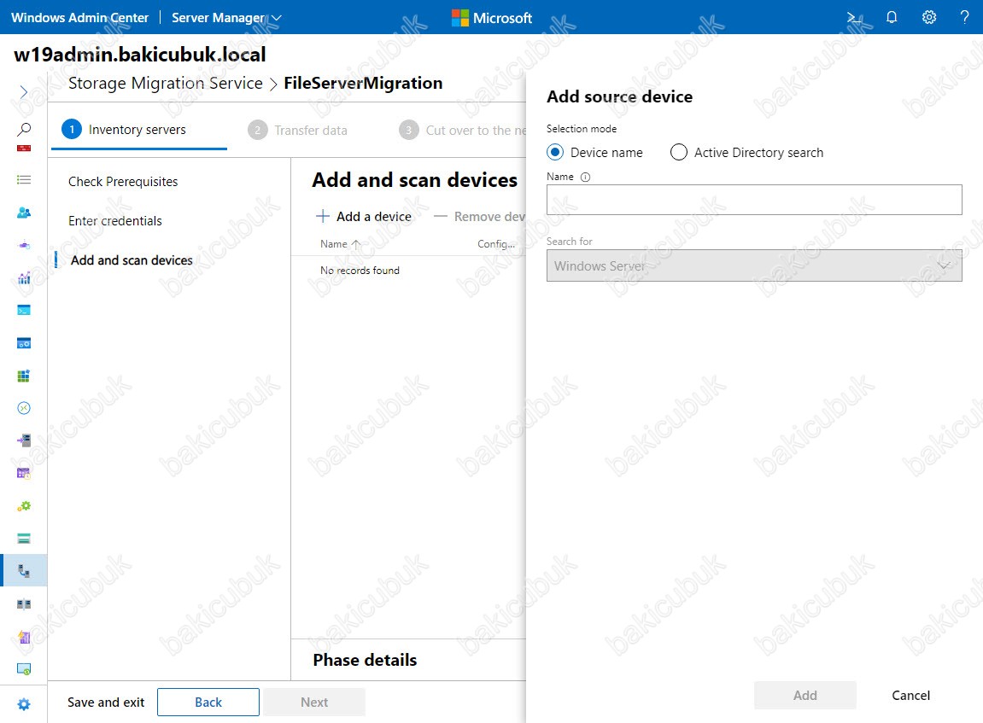This screenshot has height=723, width=983.
Task: Open Local users and groups icon
Action: coord(24,213)
